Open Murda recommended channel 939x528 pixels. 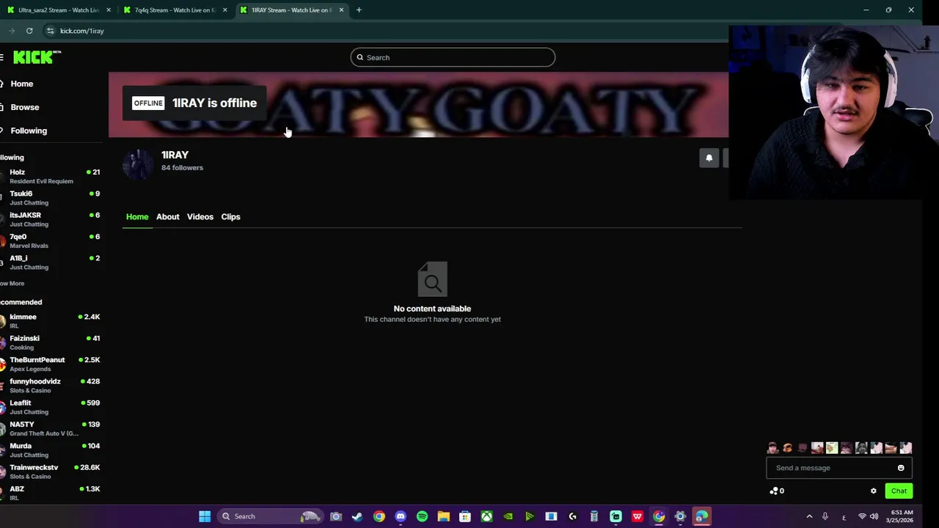point(51,450)
